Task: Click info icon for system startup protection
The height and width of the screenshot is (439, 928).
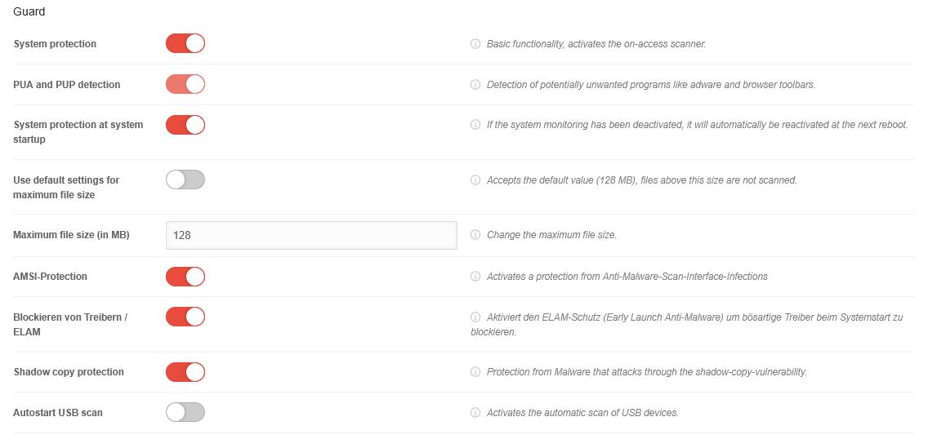Action: pyautogui.click(x=475, y=125)
